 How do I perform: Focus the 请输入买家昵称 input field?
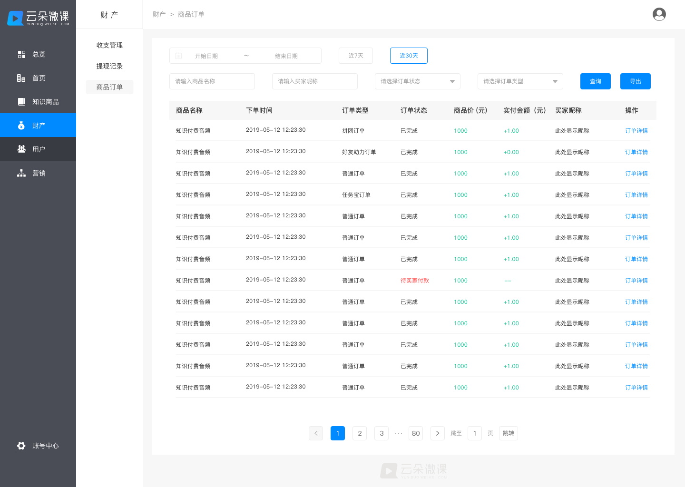(x=315, y=81)
